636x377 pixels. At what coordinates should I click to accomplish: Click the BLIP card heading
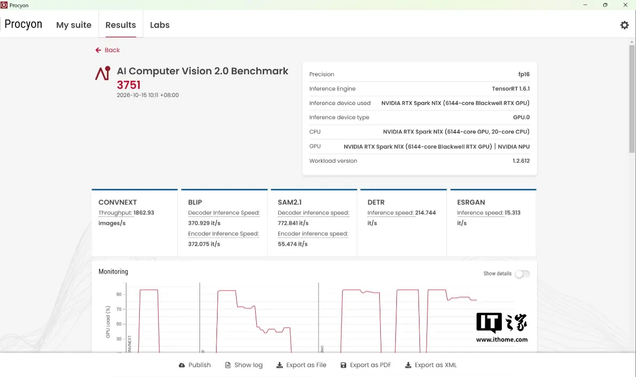(195, 202)
